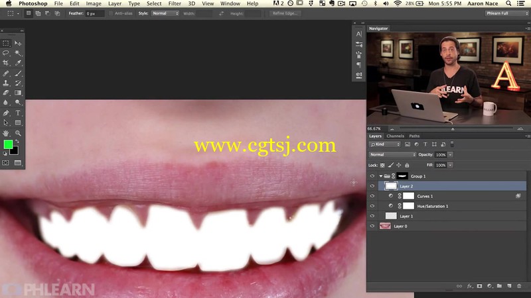531x298 pixels.
Task: Select the Move tool
Action: pos(18,43)
